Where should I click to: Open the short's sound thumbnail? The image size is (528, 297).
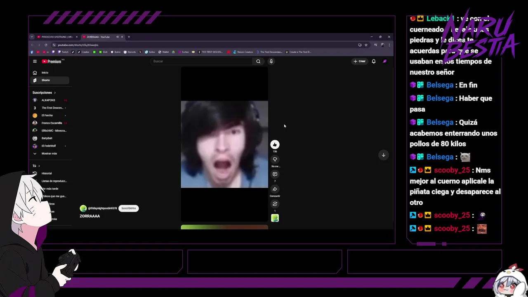275,218
